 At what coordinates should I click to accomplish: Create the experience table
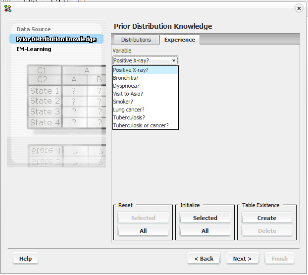click(267, 218)
